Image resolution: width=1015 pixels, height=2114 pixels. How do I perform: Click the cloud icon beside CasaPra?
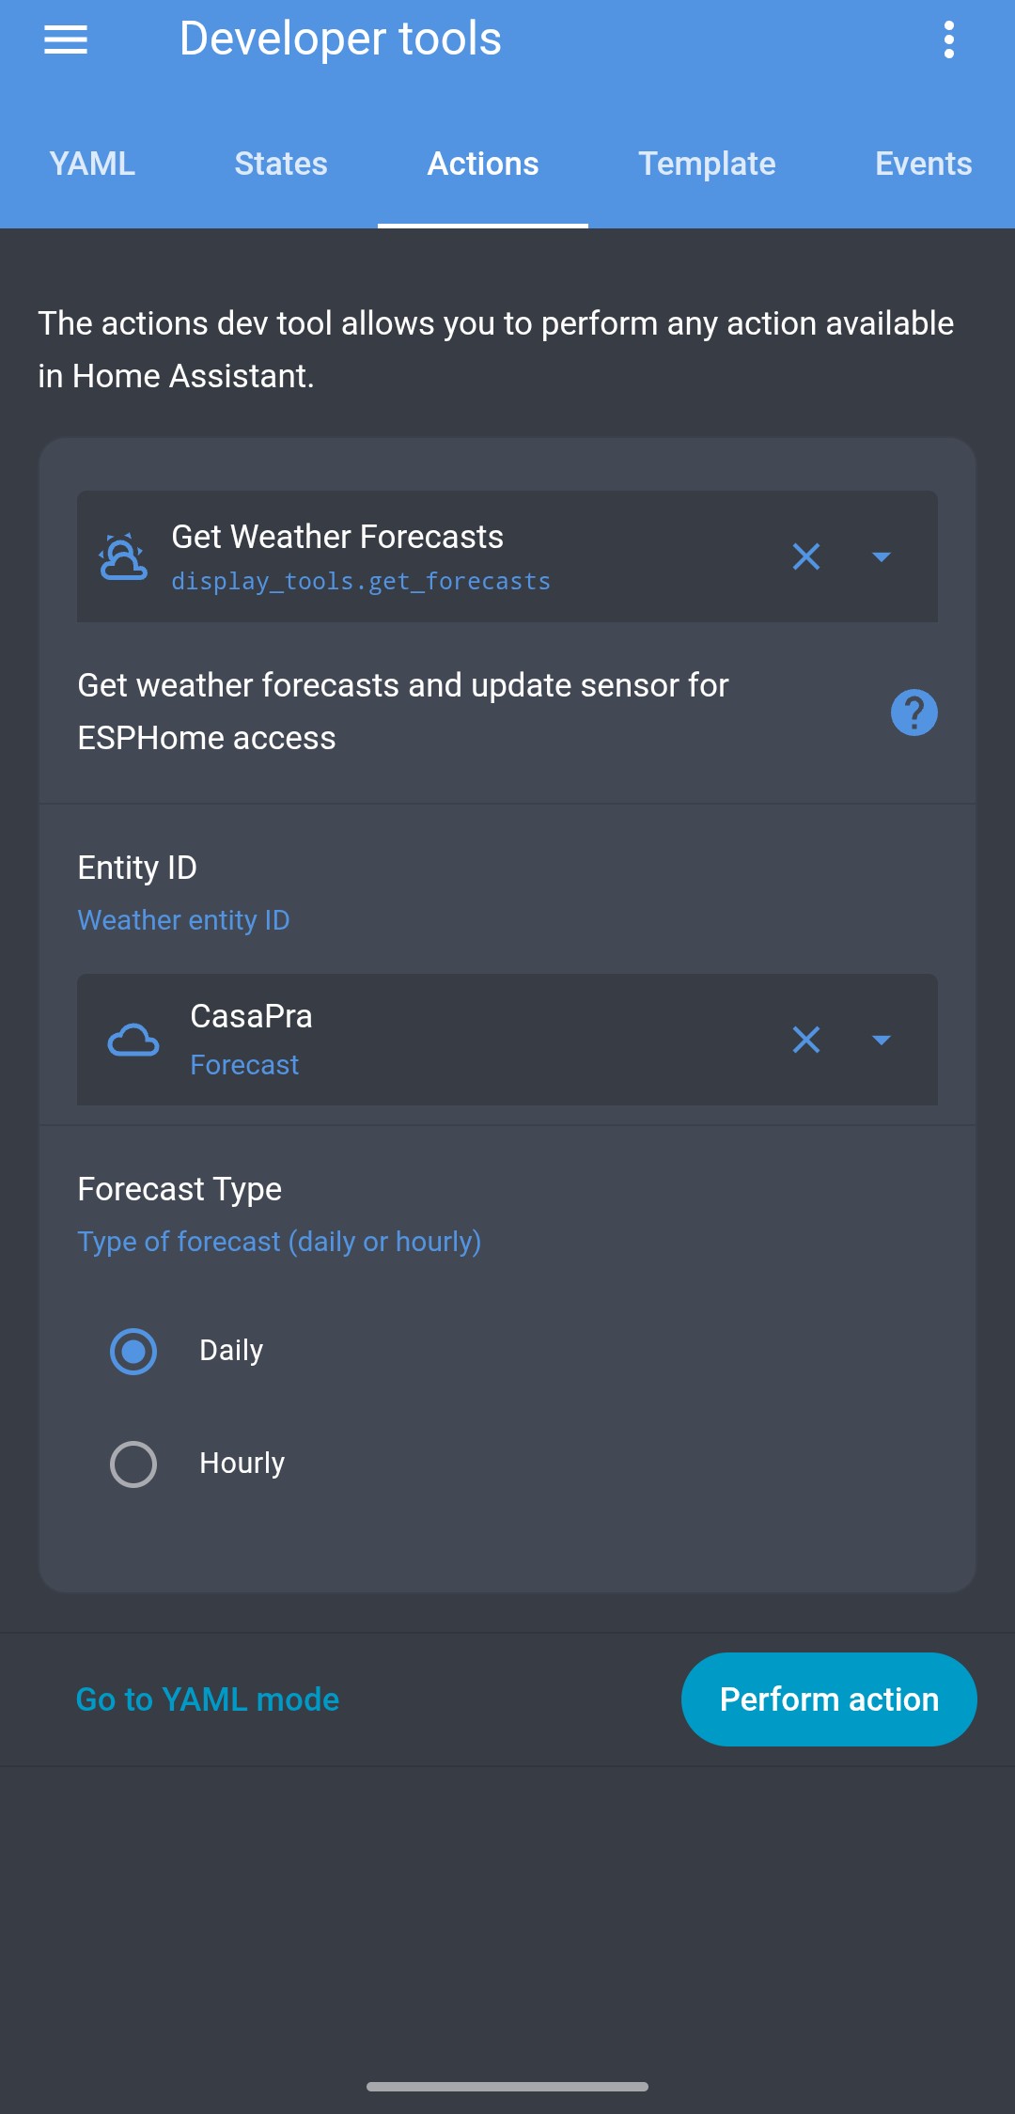coord(133,1040)
